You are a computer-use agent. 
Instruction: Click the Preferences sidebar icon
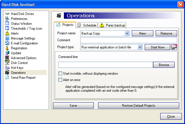[x=7, y=18]
